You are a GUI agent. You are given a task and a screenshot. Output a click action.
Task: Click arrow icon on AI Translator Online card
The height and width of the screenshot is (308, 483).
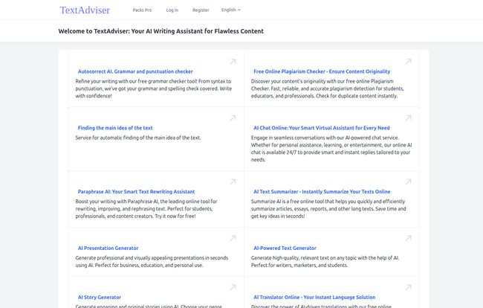(x=408, y=287)
